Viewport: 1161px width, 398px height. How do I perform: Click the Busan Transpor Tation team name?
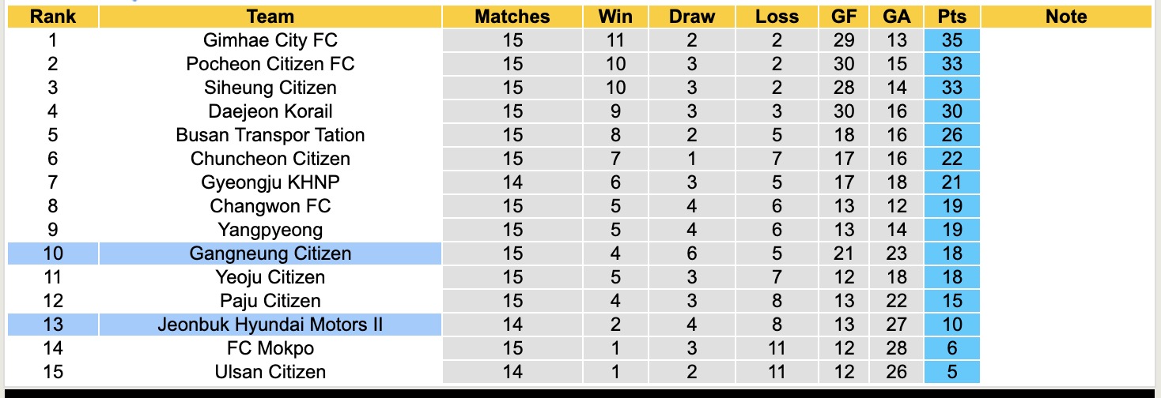[x=270, y=135]
